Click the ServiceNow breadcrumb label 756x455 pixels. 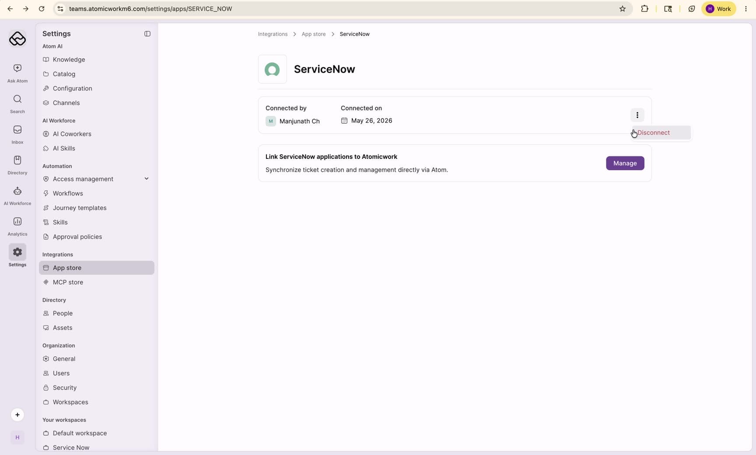tap(354, 34)
